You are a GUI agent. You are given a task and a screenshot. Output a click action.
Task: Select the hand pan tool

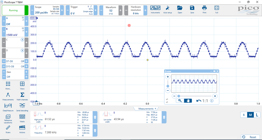click(x=188, y=101)
